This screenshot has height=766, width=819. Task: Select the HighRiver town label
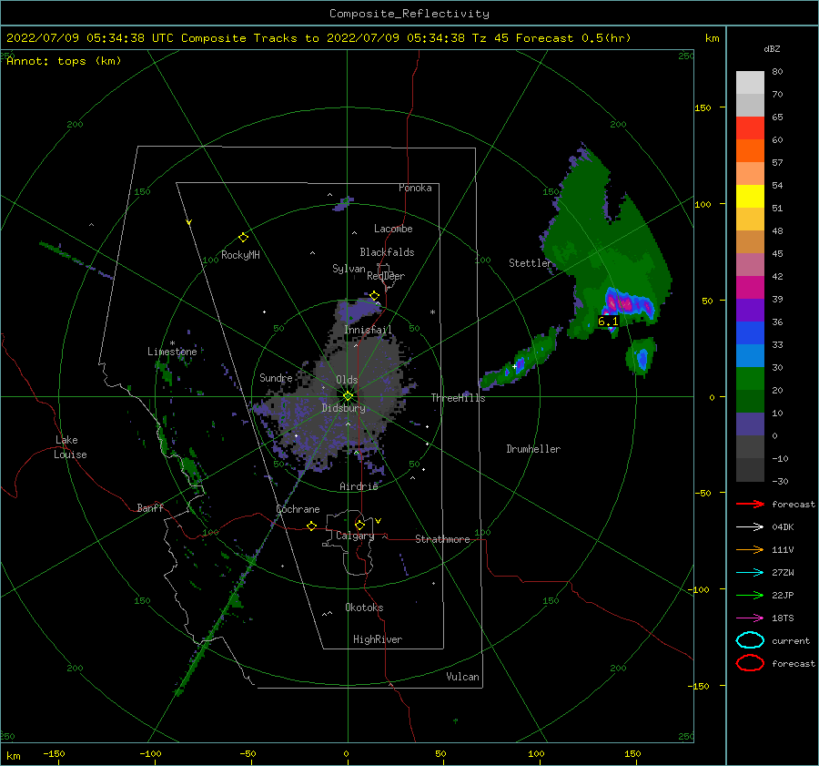pos(378,639)
